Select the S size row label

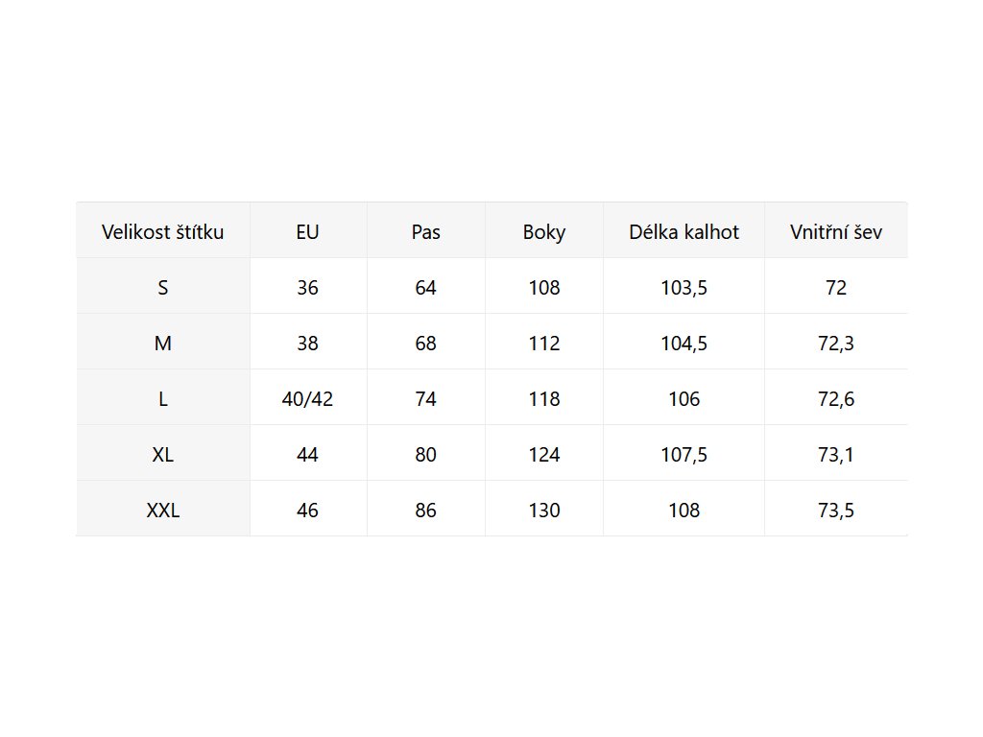tap(163, 288)
